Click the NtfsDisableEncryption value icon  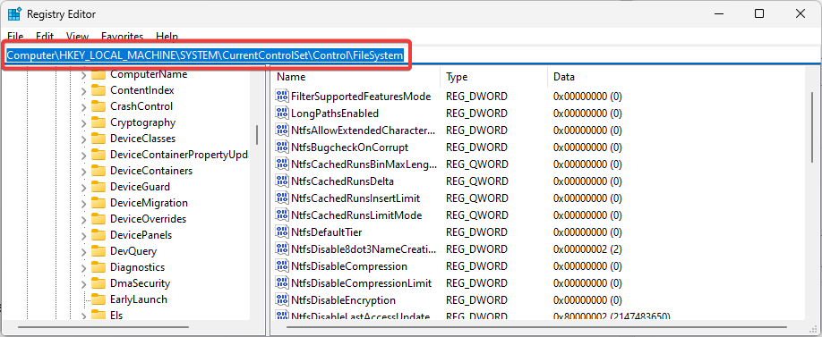point(282,299)
